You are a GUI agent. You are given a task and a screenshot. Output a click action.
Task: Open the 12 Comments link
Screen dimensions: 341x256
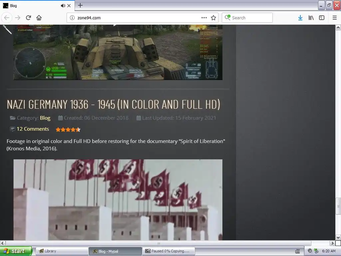point(33,129)
